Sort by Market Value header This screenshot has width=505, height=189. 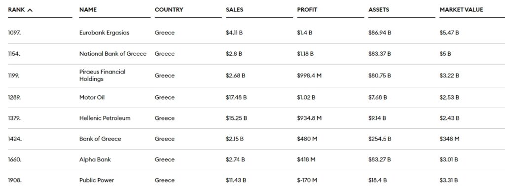(461, 10)
